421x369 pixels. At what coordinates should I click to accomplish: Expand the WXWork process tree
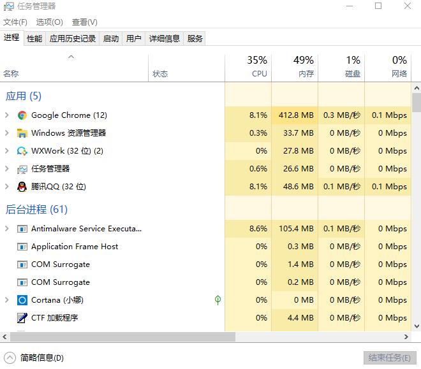tap(7, 151)
